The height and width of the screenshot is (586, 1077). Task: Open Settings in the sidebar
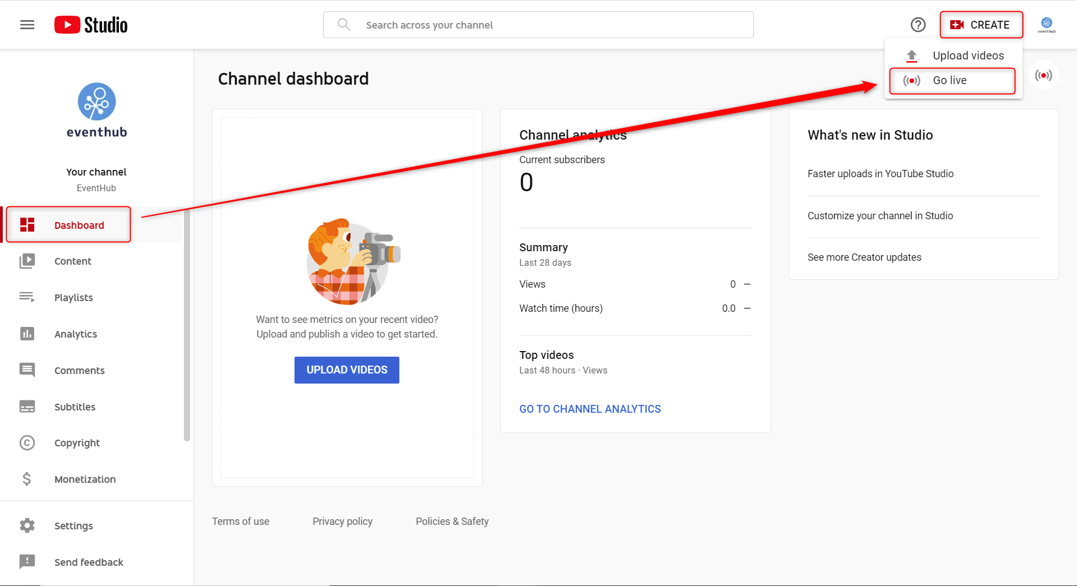tap(96, 526)
